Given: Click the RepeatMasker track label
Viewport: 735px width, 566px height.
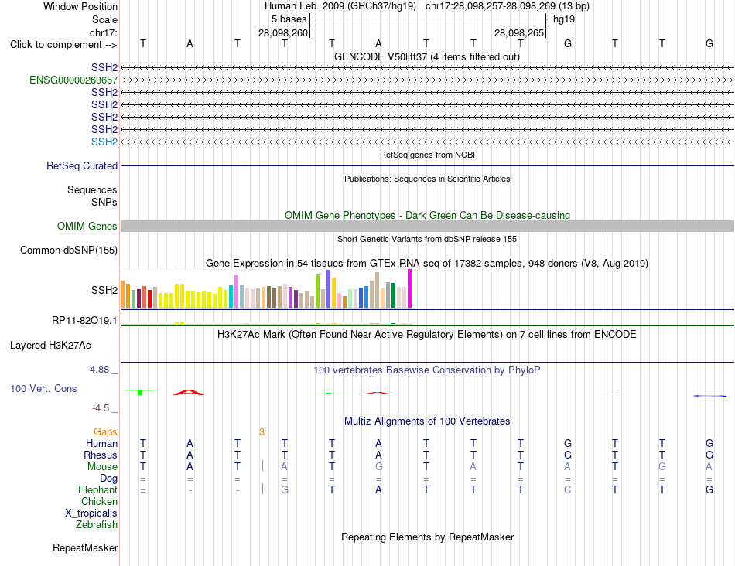Looking at the screenshot, I should coord(85,547).
